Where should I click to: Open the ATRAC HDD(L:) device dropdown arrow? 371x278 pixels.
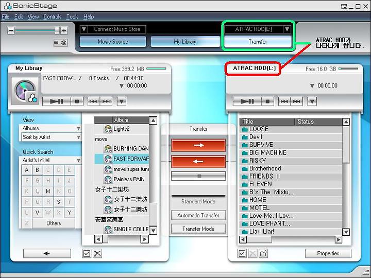pyautogui.click(x=287, y=29)
